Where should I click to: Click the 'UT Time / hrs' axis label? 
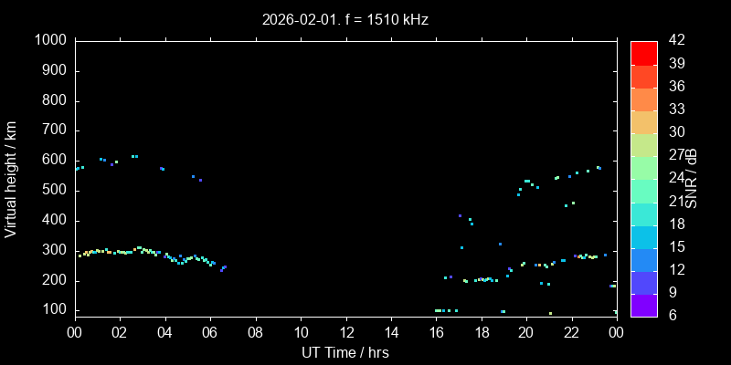tap(344, 352)
